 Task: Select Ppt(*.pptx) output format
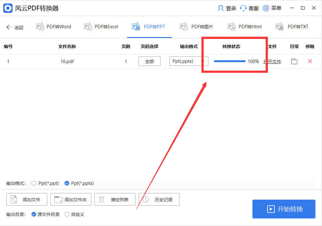pos(67,183)
